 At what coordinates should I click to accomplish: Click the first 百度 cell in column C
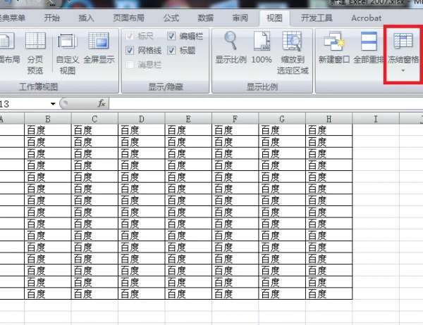tap(94, 130)
